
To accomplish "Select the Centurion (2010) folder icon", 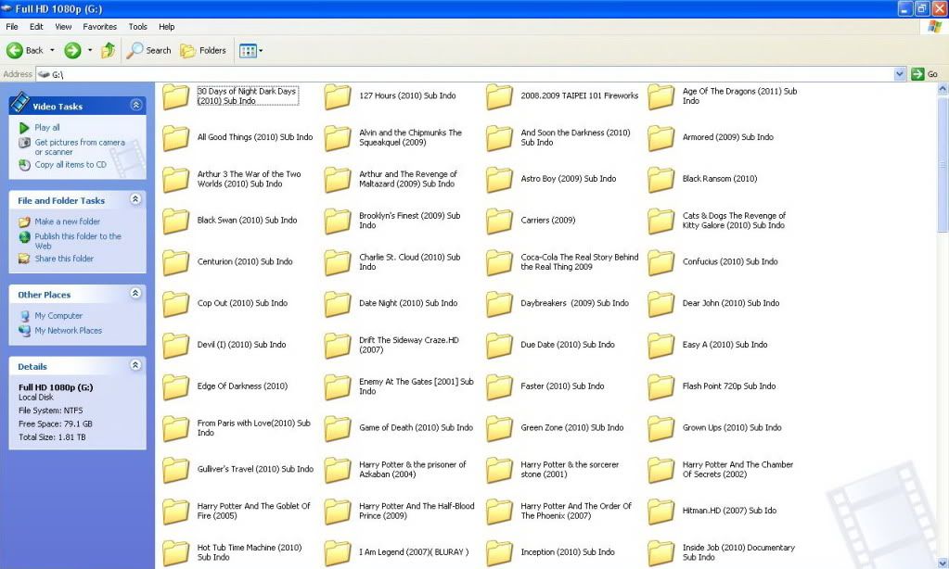I will click(x=175, y=262).
